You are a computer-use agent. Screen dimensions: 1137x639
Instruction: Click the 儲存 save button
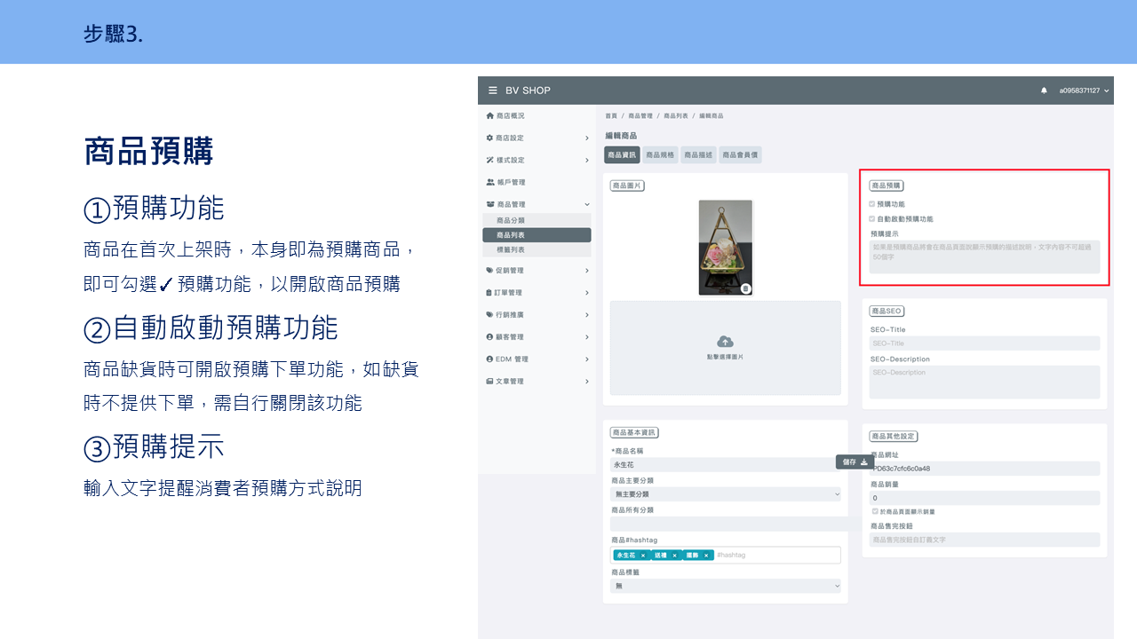pyautogui.click(x=855, y=461)
